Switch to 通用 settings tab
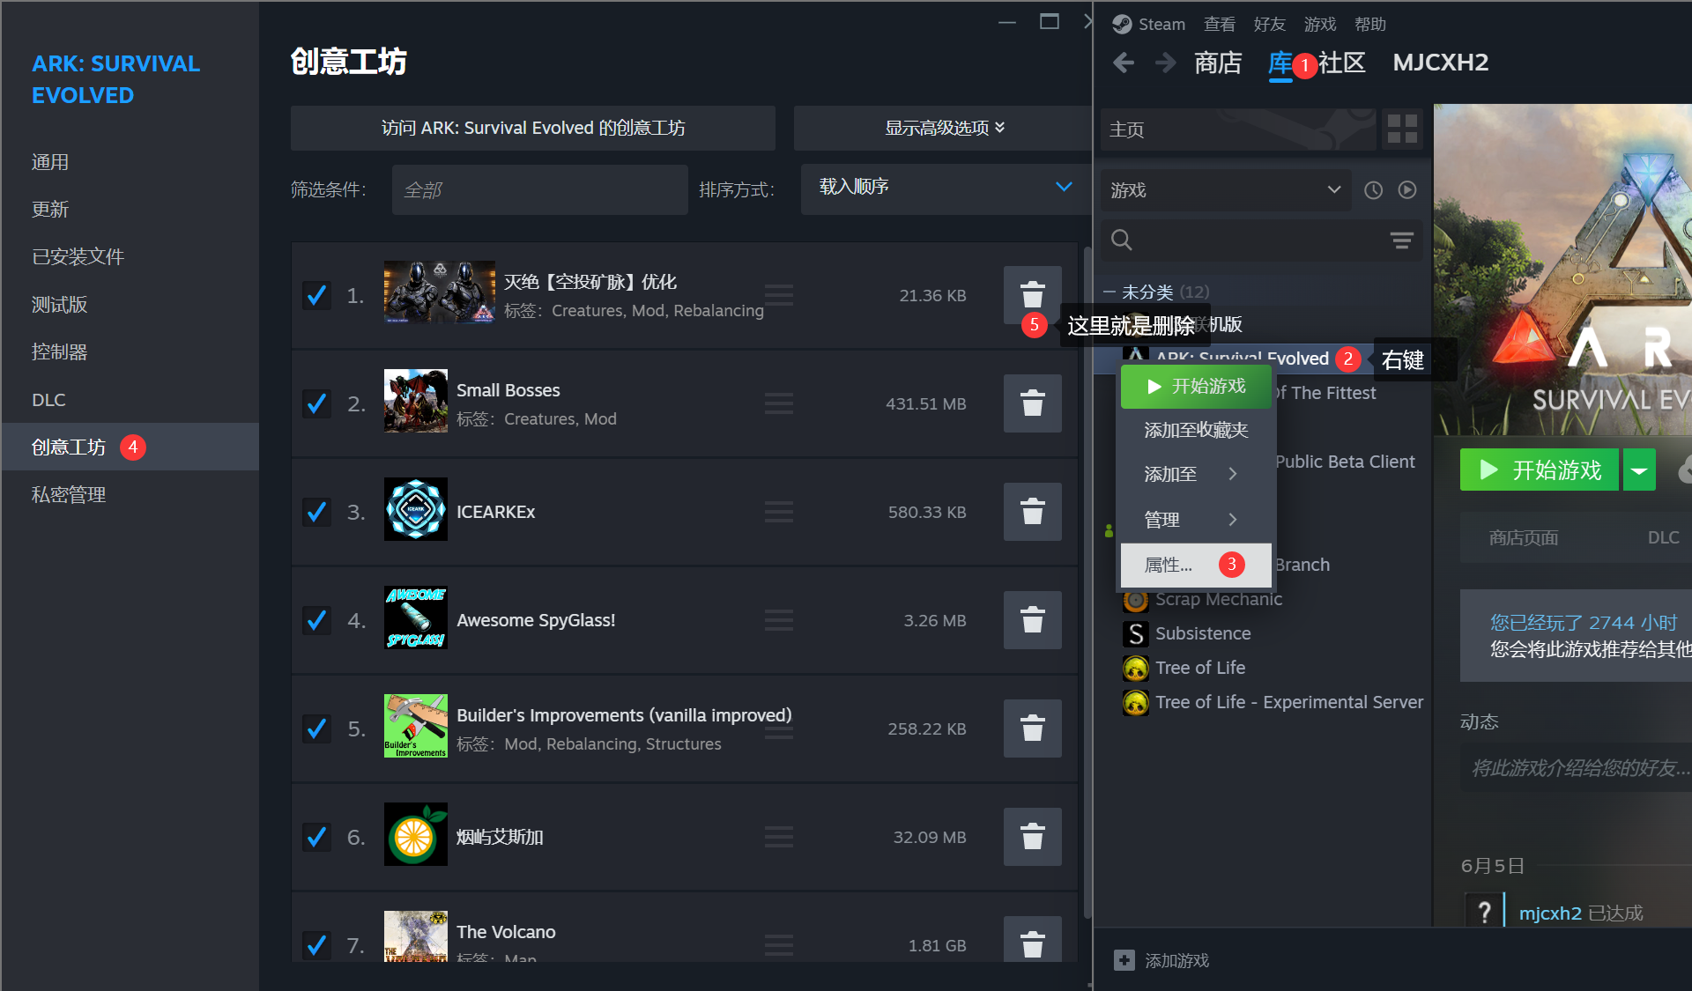Screen dimensions: 1692x991 tap(130, 162)
